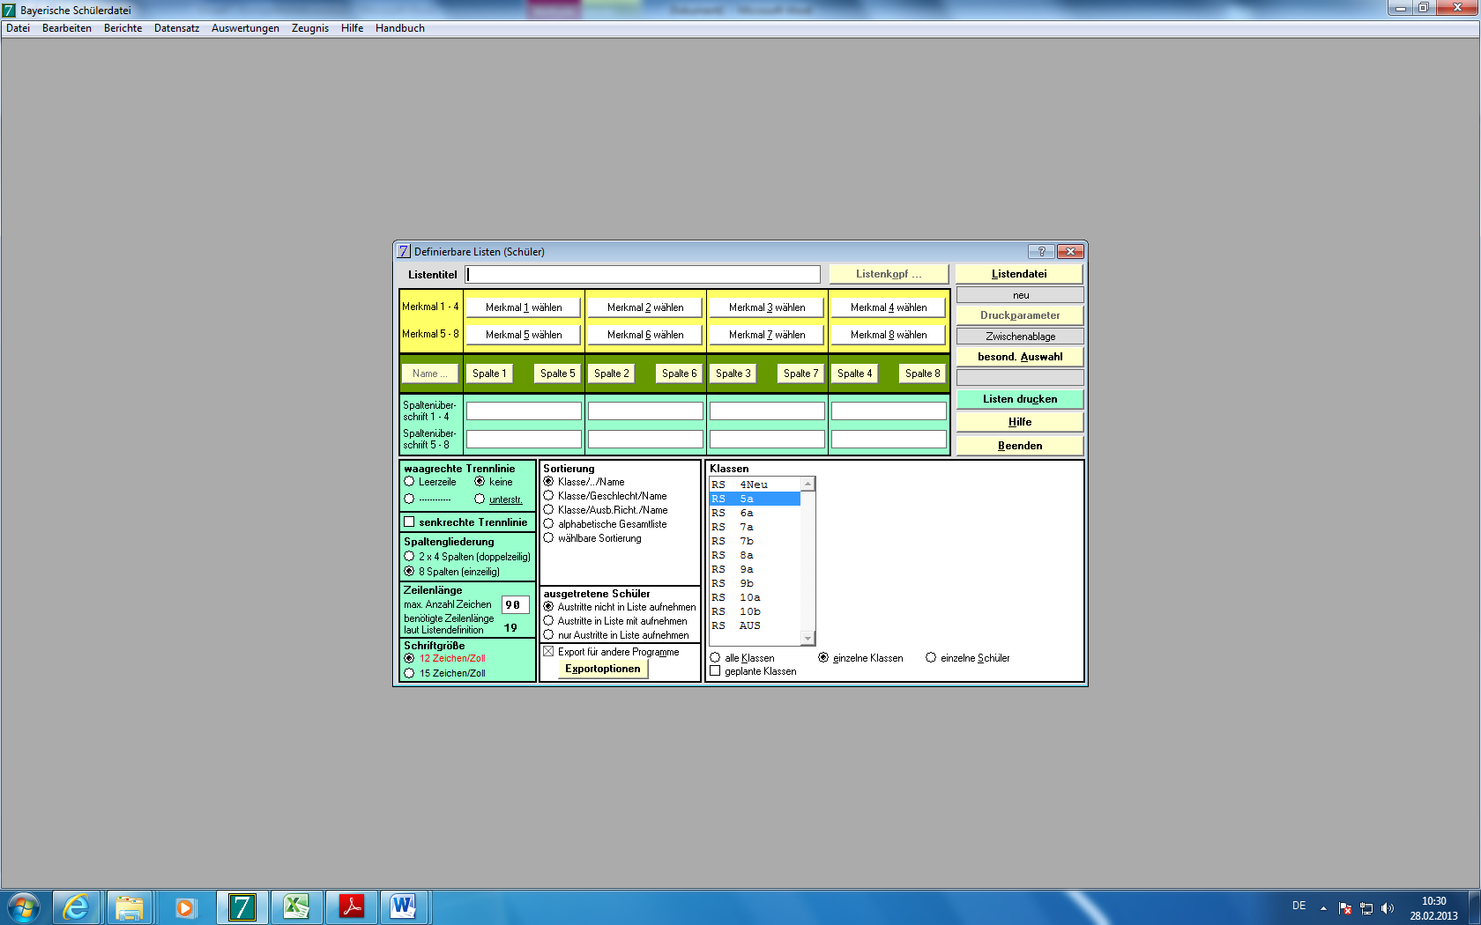Select class RS 7a in list
1481x925 pixels.
pyautogui.click(x=755, y=527)
